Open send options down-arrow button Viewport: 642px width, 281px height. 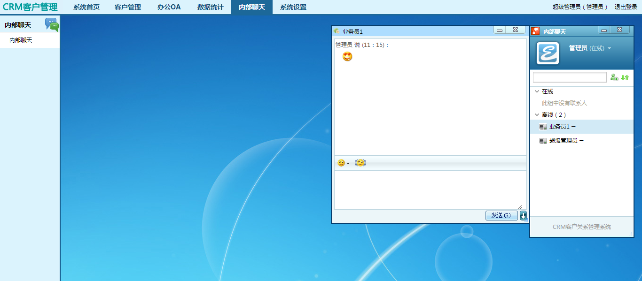coord(523,215)
